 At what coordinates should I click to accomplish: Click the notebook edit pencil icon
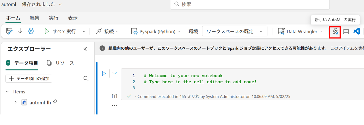click(x=10, y=31)
